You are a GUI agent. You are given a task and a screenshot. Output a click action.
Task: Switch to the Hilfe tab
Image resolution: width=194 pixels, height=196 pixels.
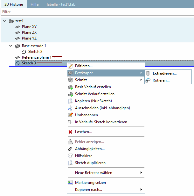pos(34,4)
